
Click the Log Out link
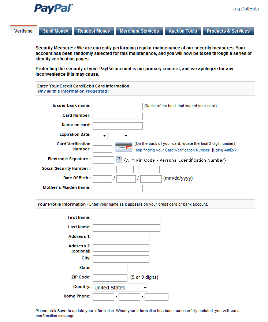click(x=240, y=9)
